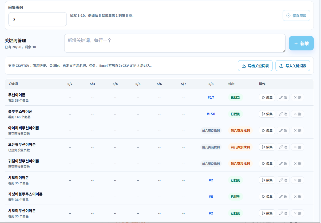
Task: Start 采集 for 샤오미이어폰 row
Action: point(267,180)
